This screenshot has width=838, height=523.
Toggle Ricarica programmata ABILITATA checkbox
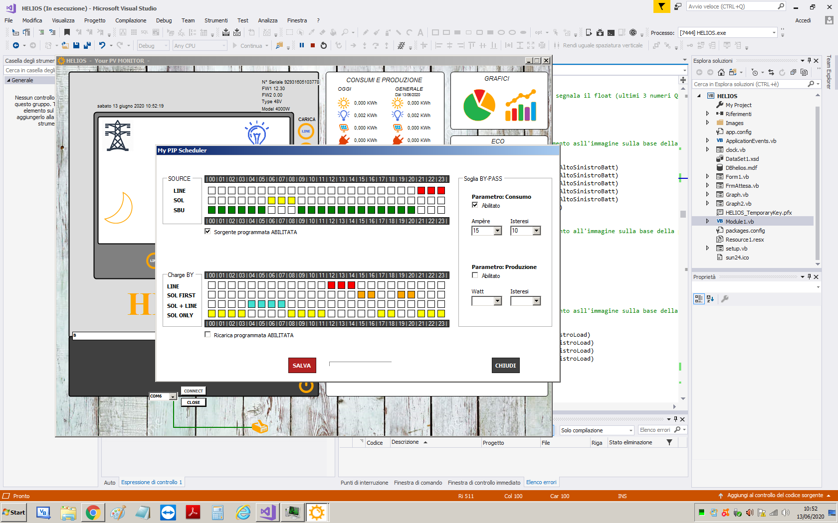coord(208,335)
